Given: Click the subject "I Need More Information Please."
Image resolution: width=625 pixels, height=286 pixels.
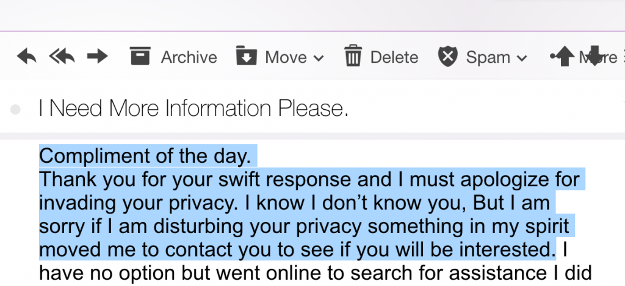Looking at the screenshot, I should [193, 109].
